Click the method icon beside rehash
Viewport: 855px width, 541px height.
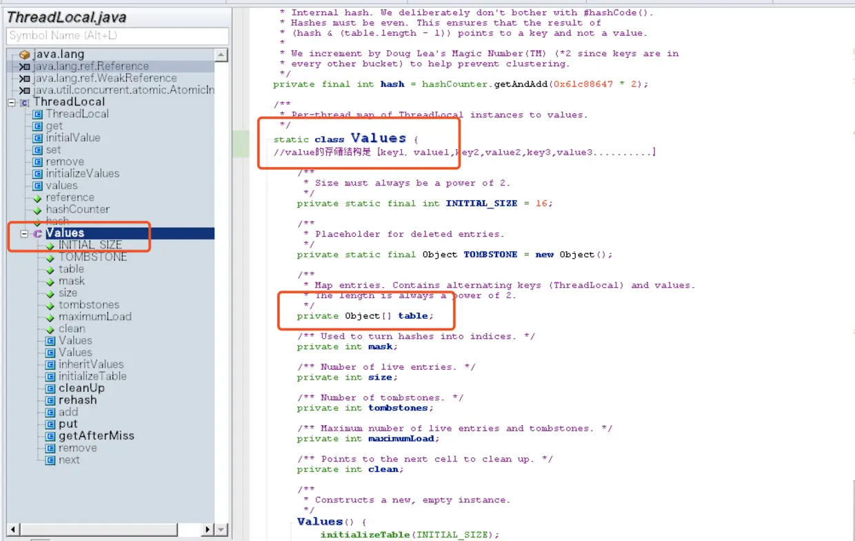(50, 400)
